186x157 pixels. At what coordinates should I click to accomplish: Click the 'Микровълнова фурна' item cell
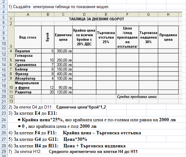point(28,85)
